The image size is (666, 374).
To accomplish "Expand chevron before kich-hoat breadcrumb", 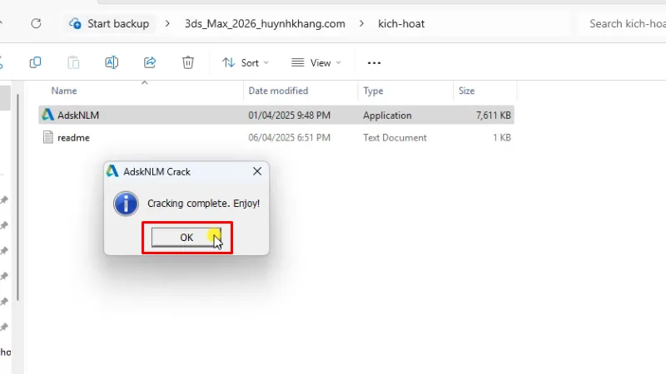I will (x=361, y=23).
